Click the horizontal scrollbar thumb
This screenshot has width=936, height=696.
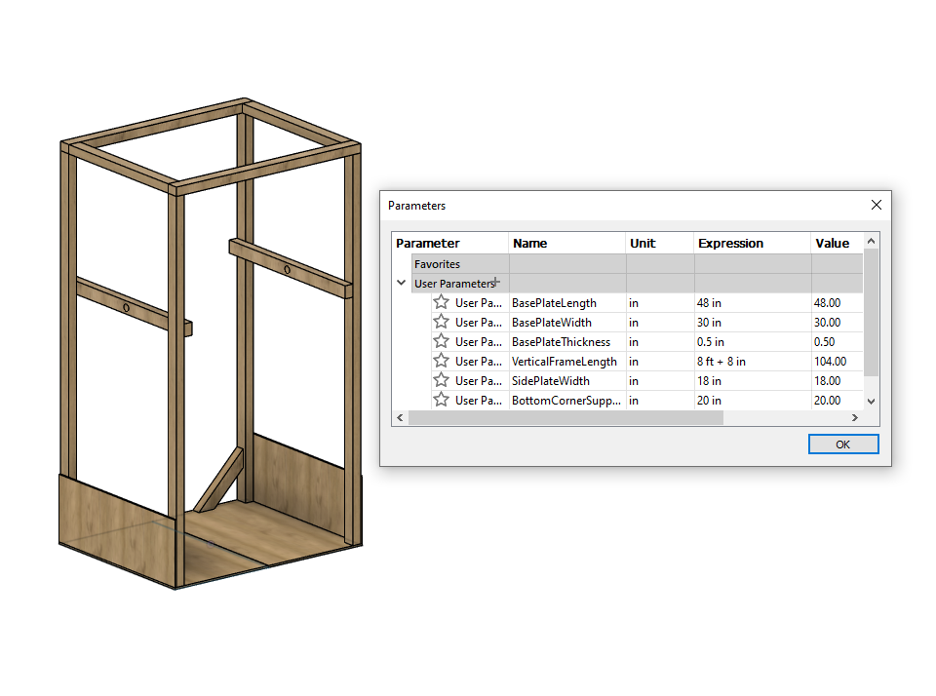(565, 418)
